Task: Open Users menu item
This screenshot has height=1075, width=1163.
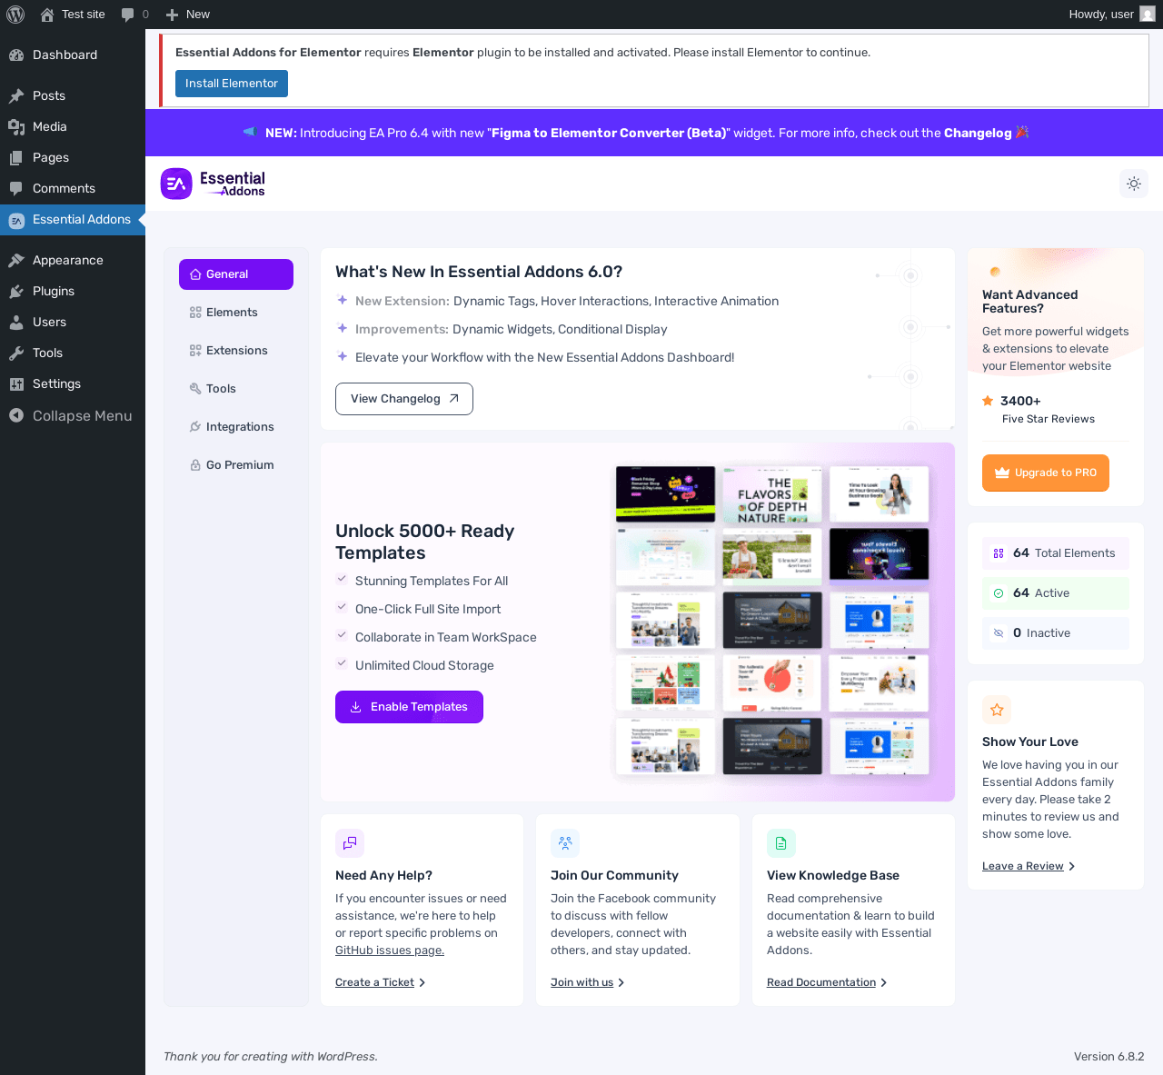Action: (x=73, y=322)
